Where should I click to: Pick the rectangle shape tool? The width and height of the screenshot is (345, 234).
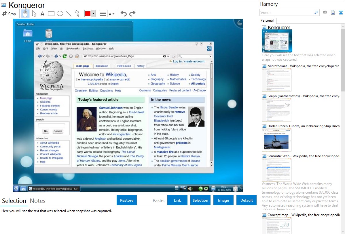pos(51,14)
